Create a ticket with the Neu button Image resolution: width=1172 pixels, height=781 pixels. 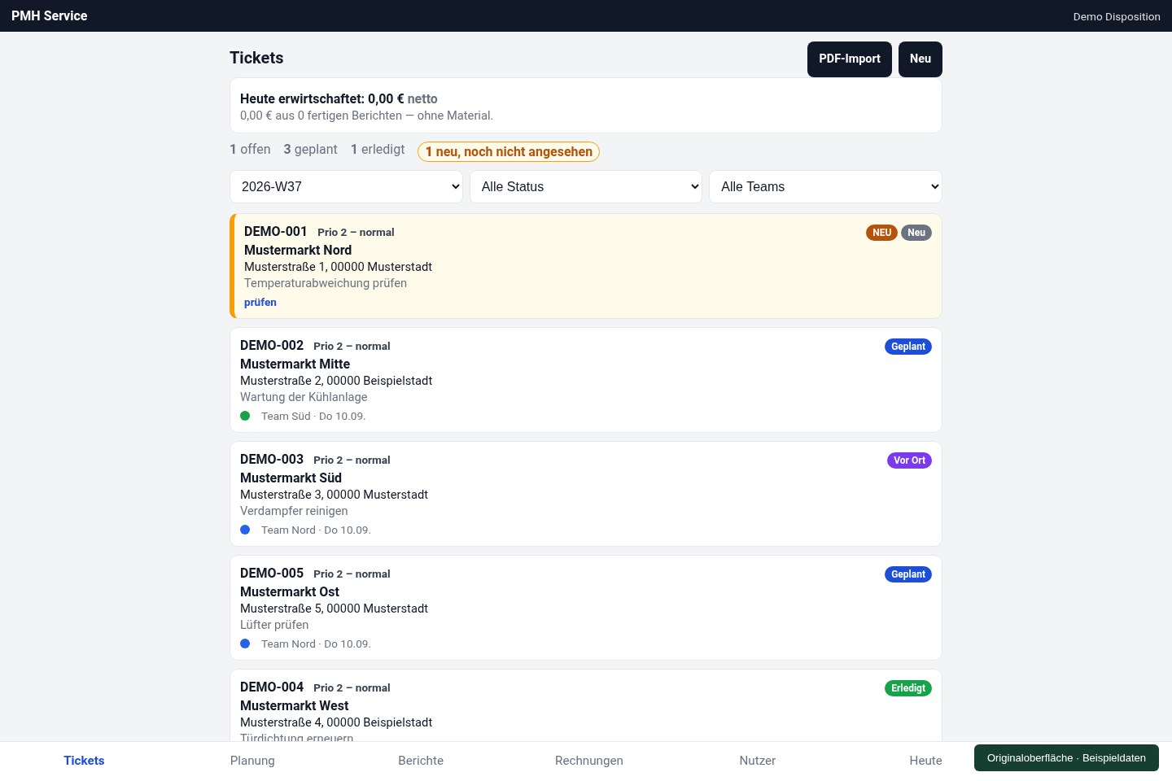click(921, 59)
